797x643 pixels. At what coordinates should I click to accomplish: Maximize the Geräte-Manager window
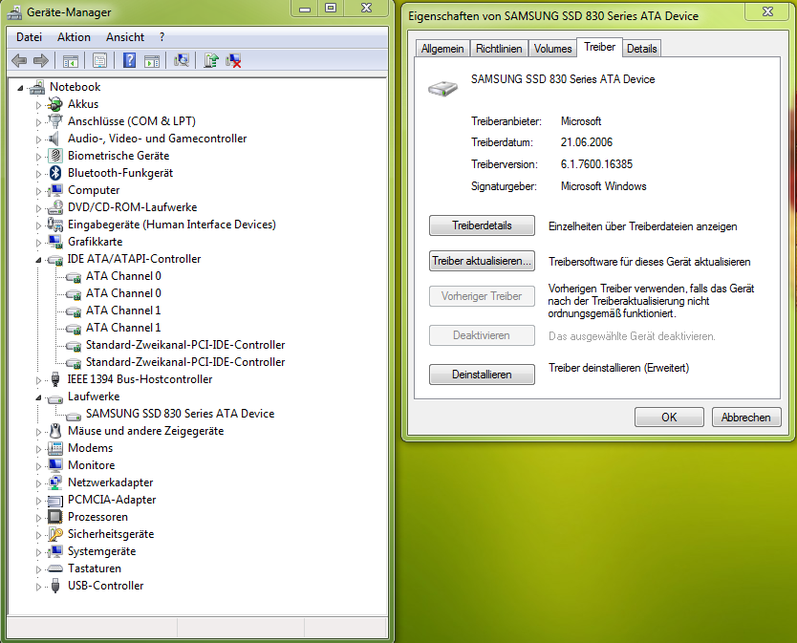pyautogui.click(x=331, y=8)
